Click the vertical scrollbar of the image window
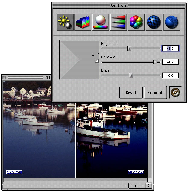Image resolution: width=188 pixels, height=192 pixels. [x=150, y=140]
